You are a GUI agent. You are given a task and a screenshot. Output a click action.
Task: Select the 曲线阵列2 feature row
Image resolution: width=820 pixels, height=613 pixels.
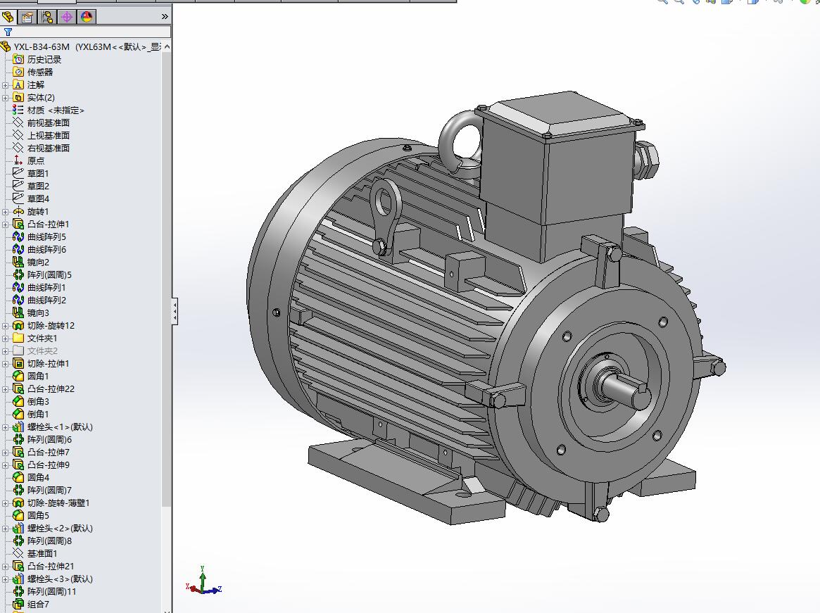39,301
